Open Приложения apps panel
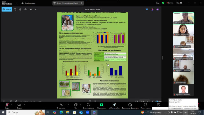Image resolution: width=204 pixels, height=115 pixels. point(145,106)
